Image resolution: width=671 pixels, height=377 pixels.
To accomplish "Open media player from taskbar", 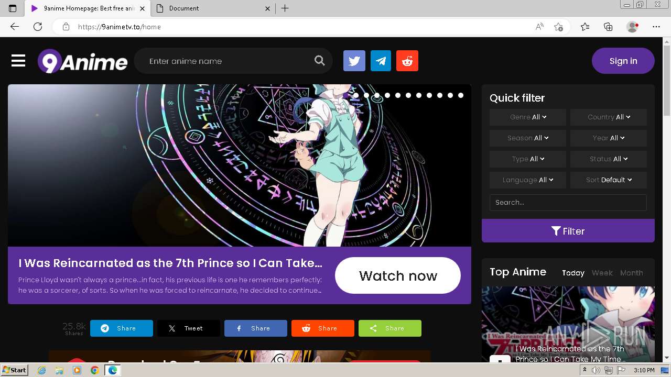I will pos(77,370).
